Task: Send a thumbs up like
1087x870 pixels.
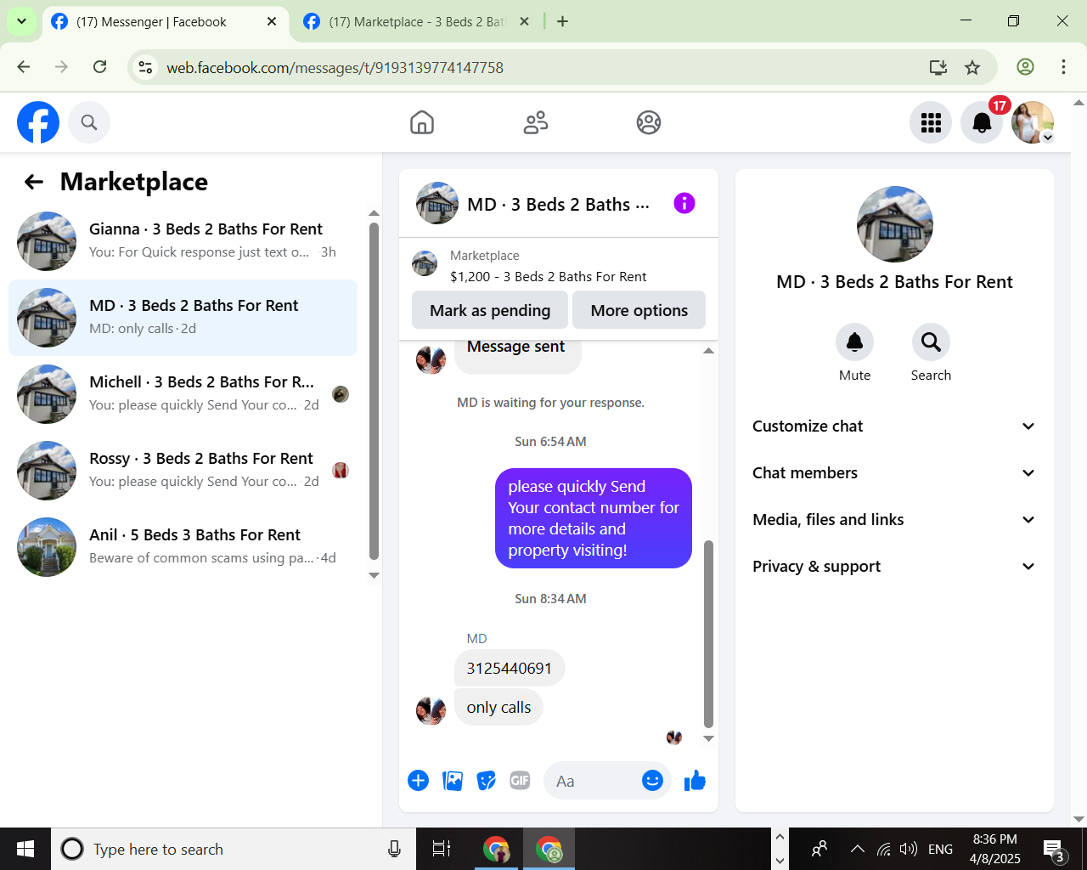Action: 695,780
